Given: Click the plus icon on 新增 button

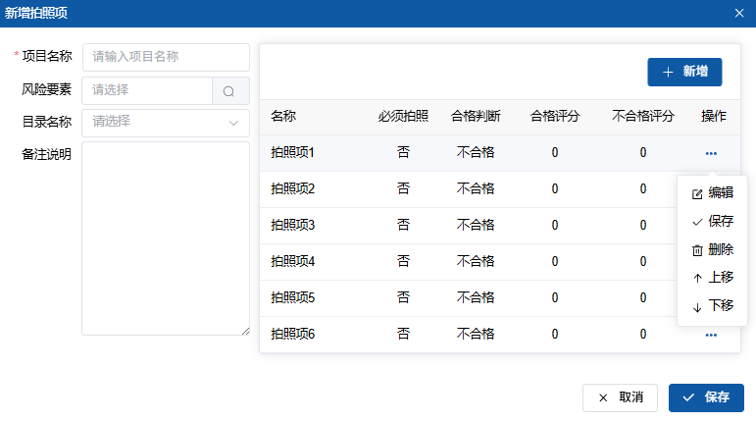Looking at the screenshot, I should [668, 73].
